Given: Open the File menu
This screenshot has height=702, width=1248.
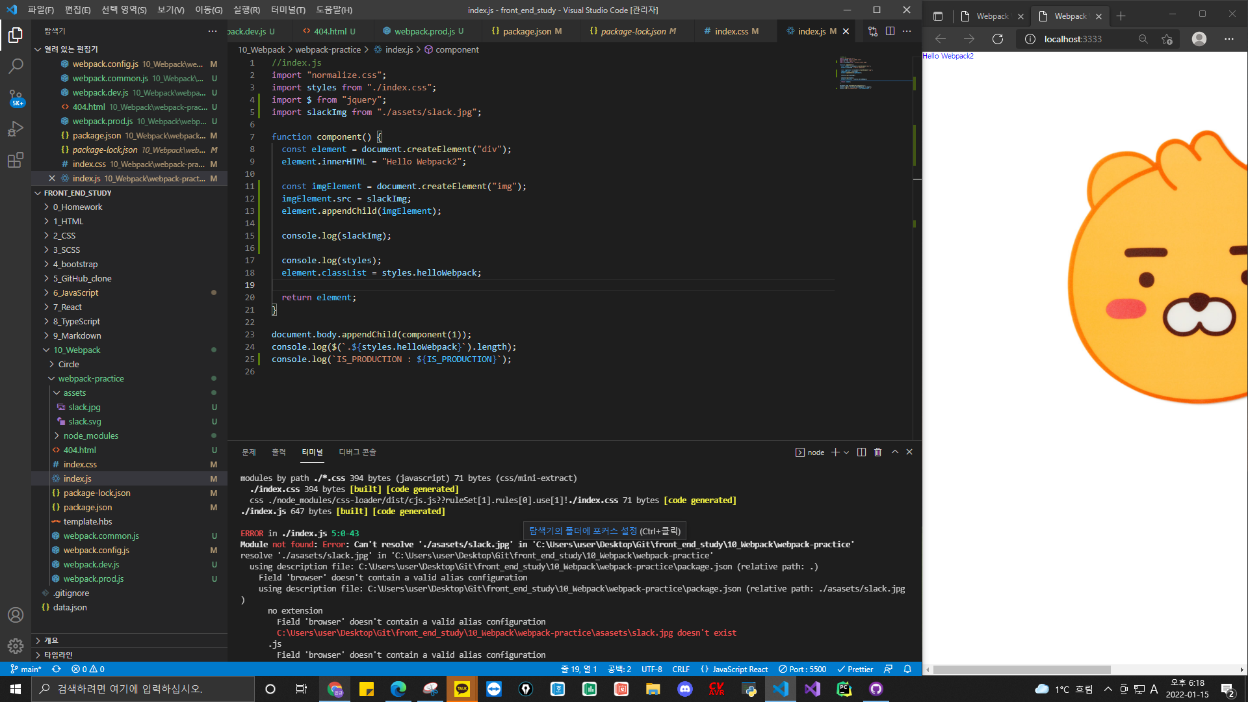Looking at the screenshot, I should coord(41,10).
